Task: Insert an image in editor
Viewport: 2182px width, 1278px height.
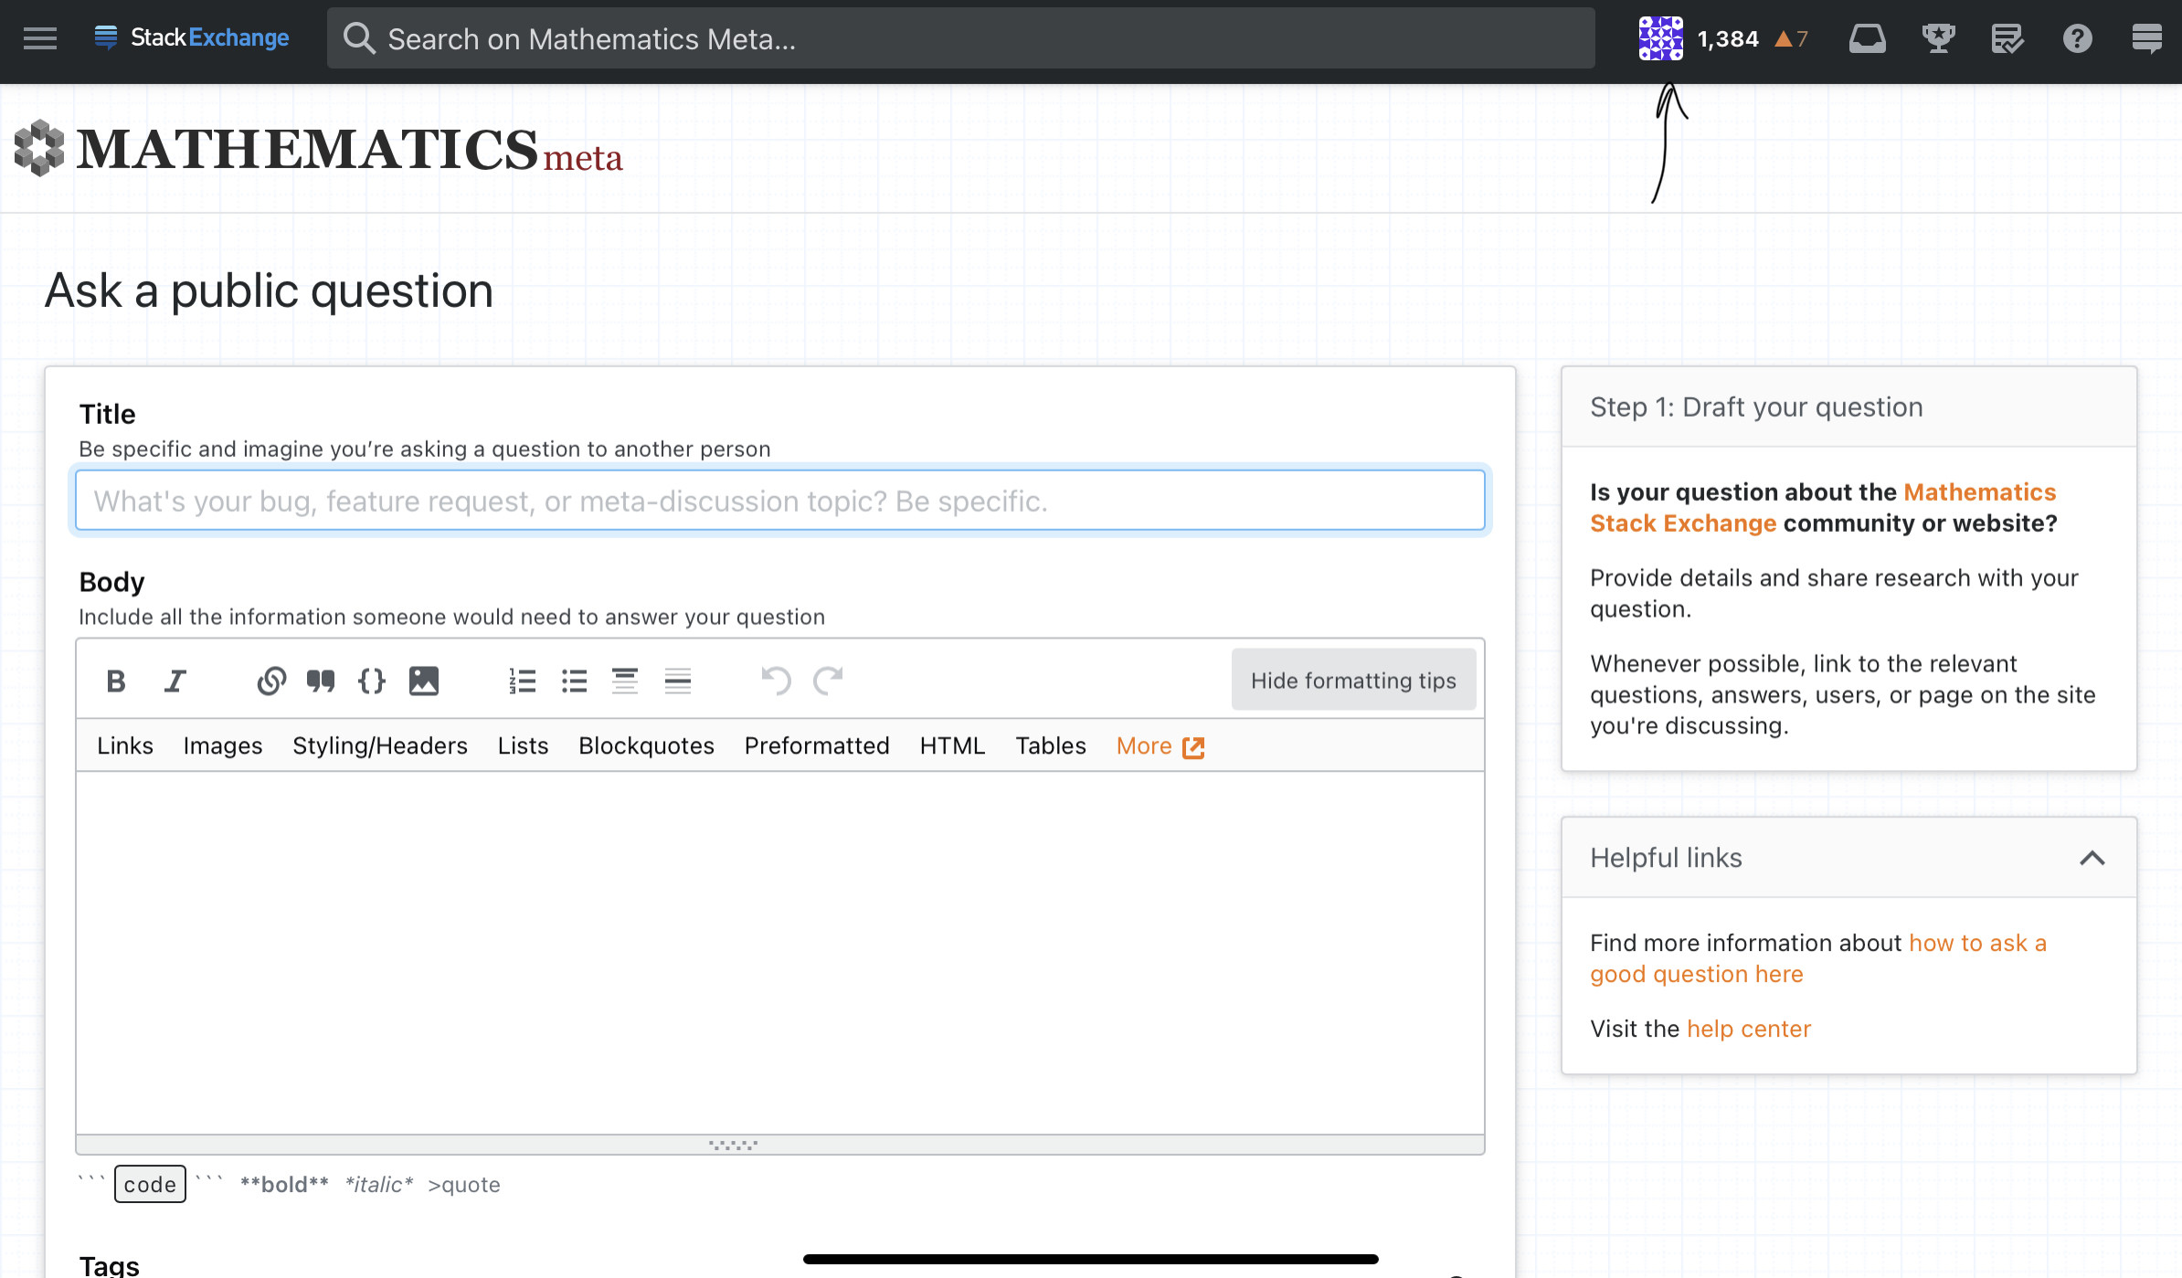Action: pos(424,681)
